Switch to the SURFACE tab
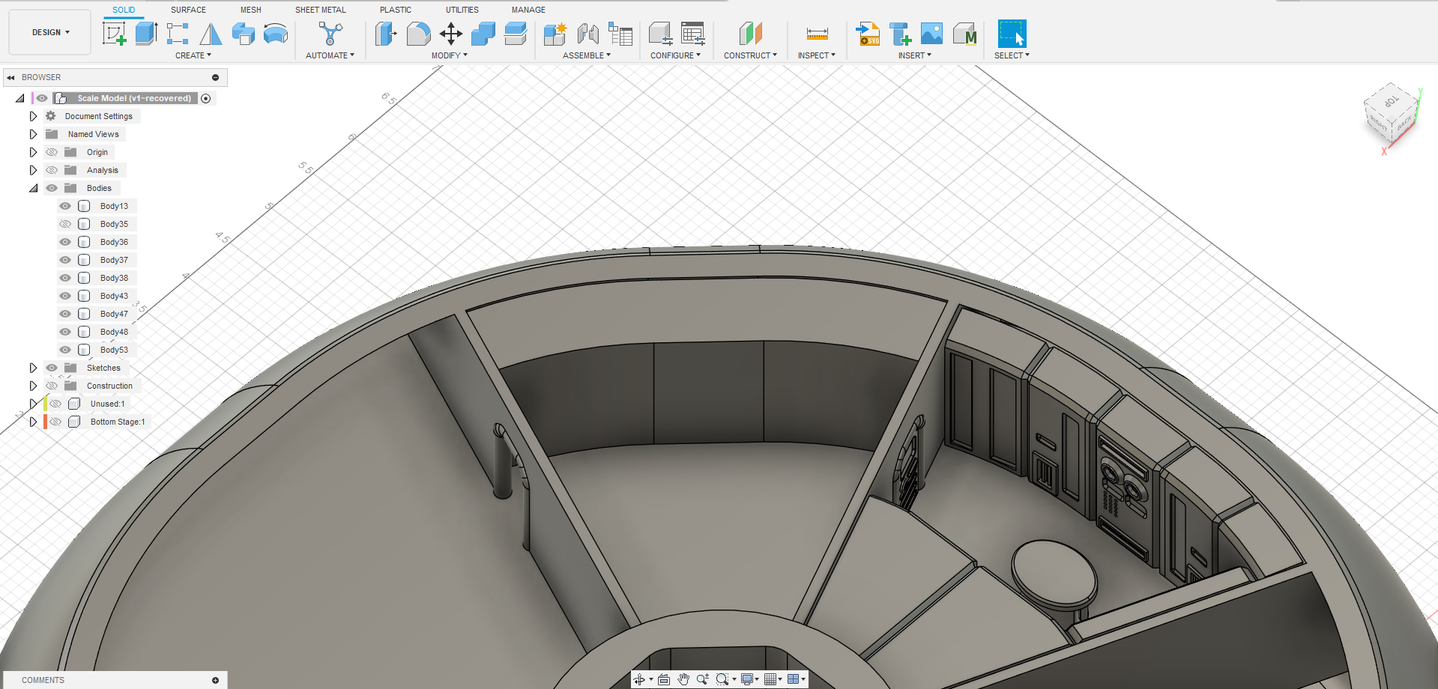 pos(188,10)
